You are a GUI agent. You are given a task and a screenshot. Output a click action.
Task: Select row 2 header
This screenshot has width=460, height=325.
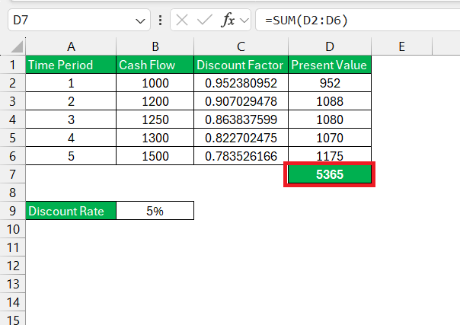[13, 83]
